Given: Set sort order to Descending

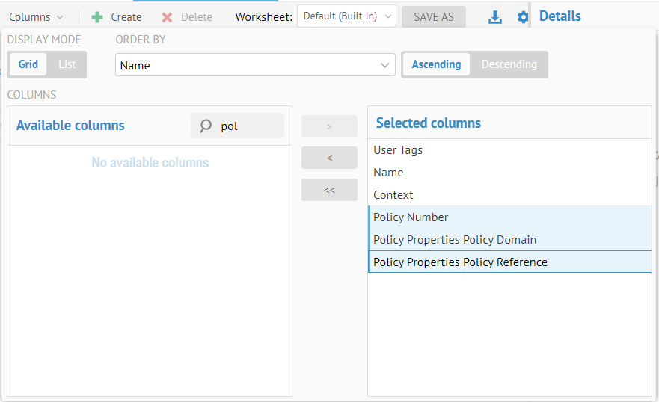Looking at the screenshot, I should tap(509, 64).
